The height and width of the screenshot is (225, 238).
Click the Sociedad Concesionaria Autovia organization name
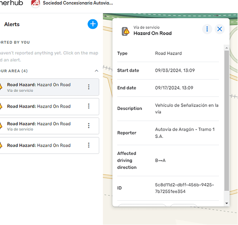(x=78, y=3)
